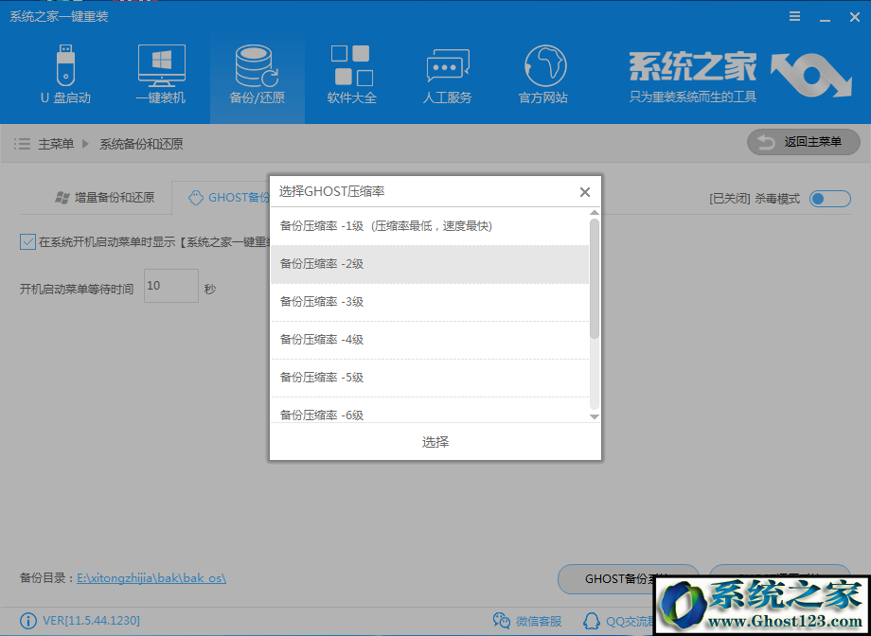This screenshot has width=871, height=636.
Task: Click the VER[11.5.44.1230] version text
Action: (91, 620)
